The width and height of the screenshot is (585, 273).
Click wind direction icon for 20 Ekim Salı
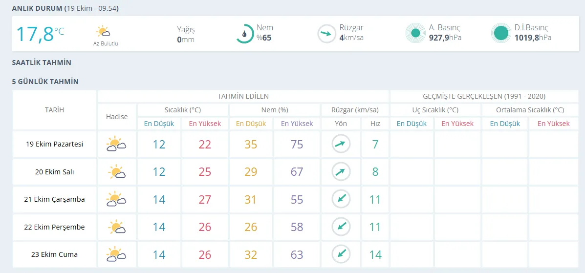341,171
